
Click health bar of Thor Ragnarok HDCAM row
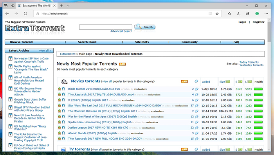[x=258, y=139]
